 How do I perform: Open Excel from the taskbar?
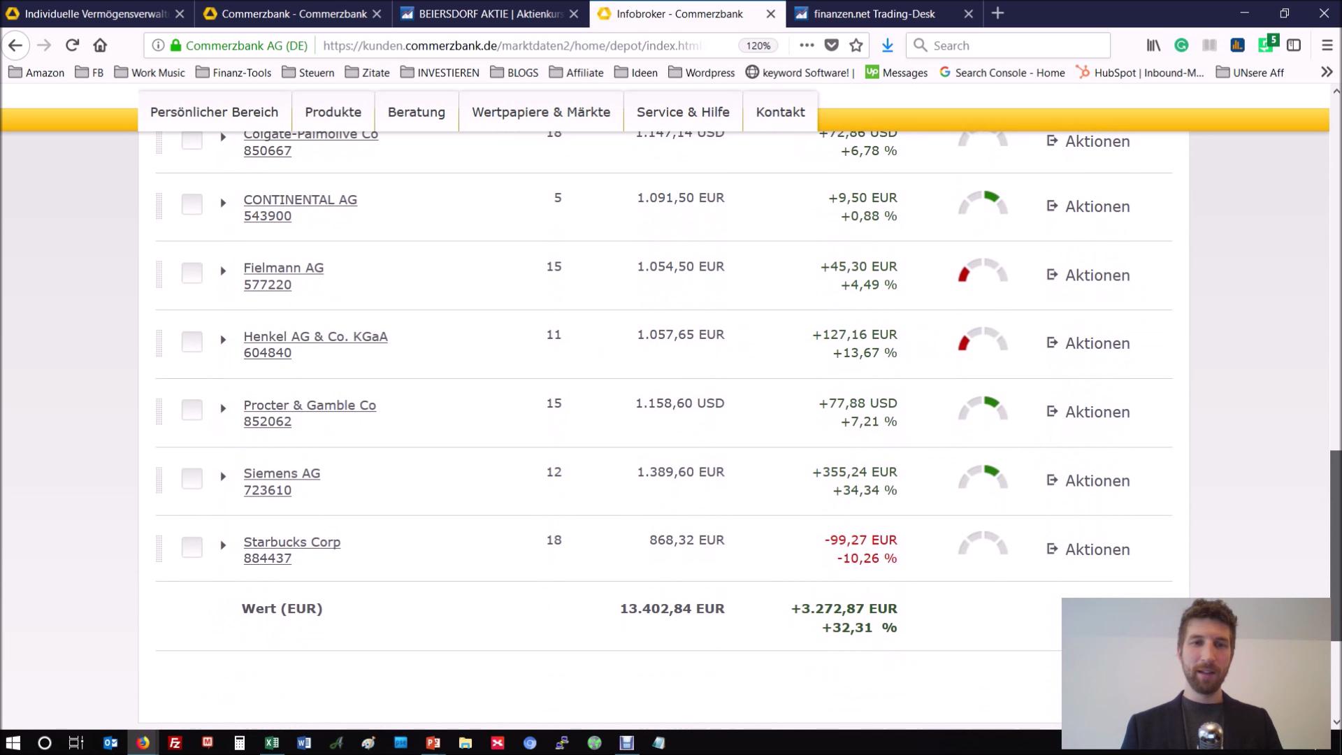(272, 742)
